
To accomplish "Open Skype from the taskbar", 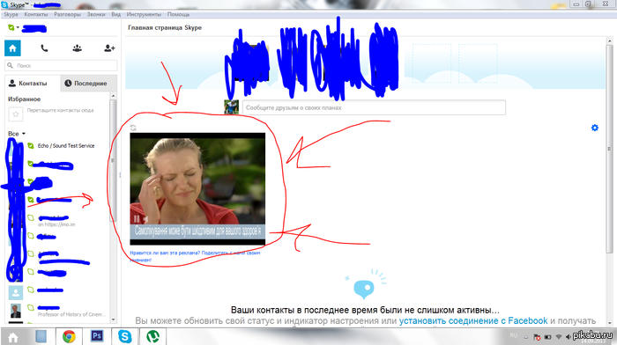I will pyautogui.click(x=125, y=337).
